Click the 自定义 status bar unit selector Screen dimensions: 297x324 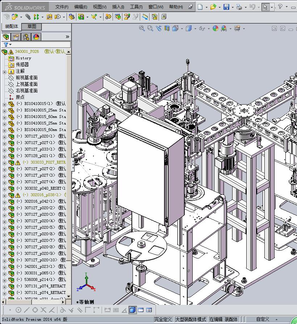click(x=263, y=319)
